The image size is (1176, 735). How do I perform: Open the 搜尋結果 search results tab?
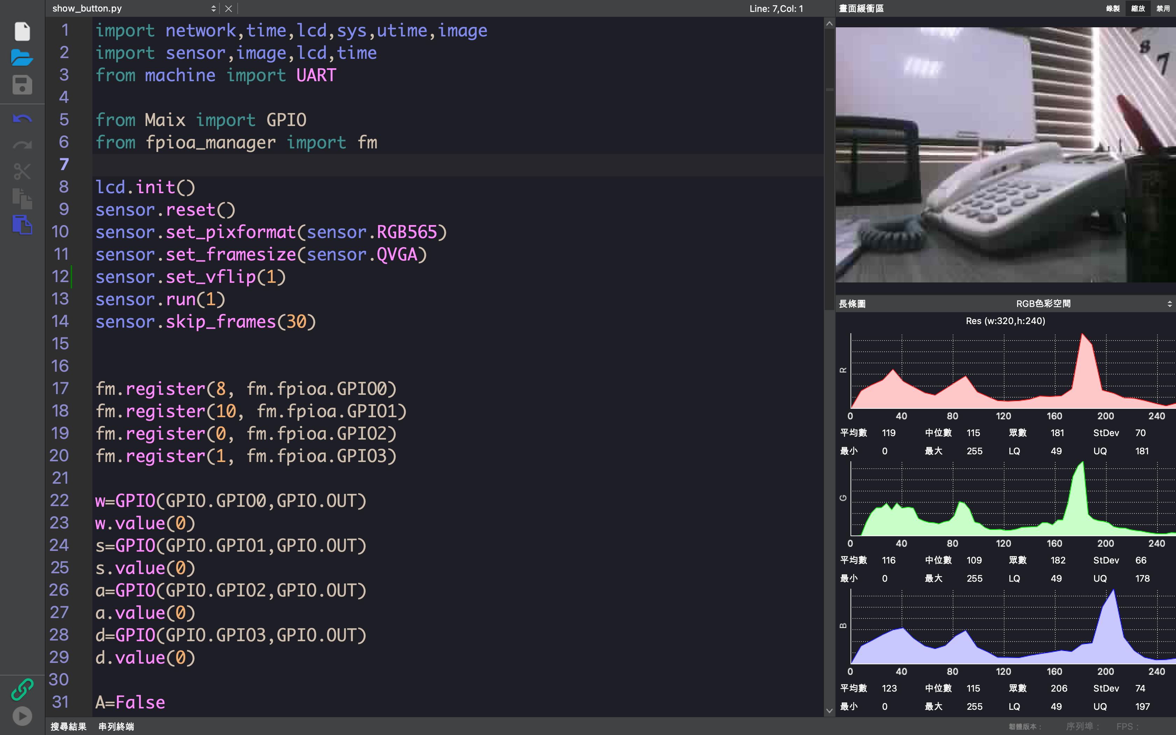69,726
